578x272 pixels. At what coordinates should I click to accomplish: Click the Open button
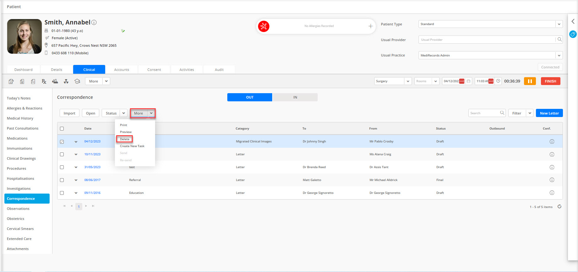pyautogui.click(x=91, y=113)
